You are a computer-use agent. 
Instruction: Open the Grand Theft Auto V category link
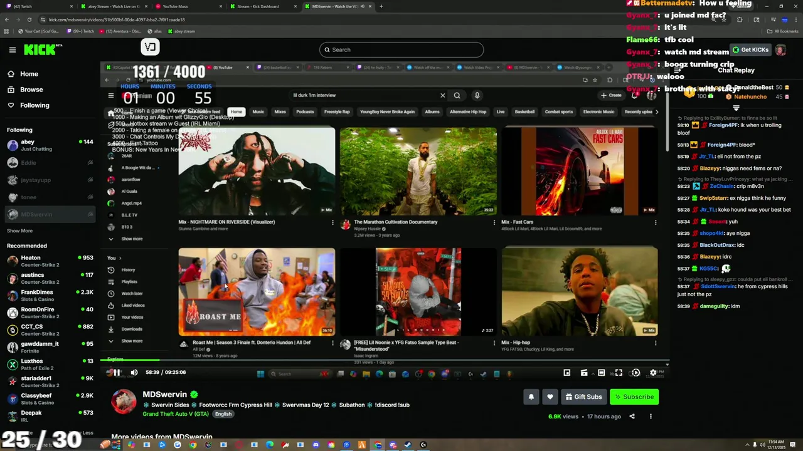click(x=176, y=414)
